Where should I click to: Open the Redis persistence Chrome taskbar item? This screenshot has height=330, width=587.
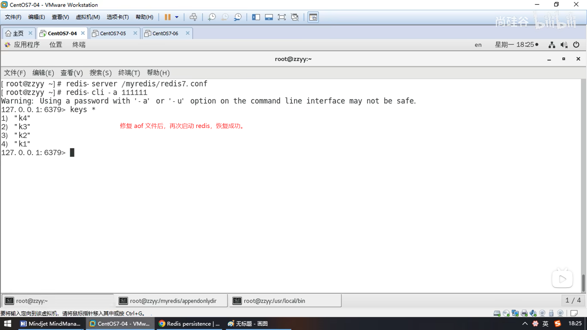189,324
